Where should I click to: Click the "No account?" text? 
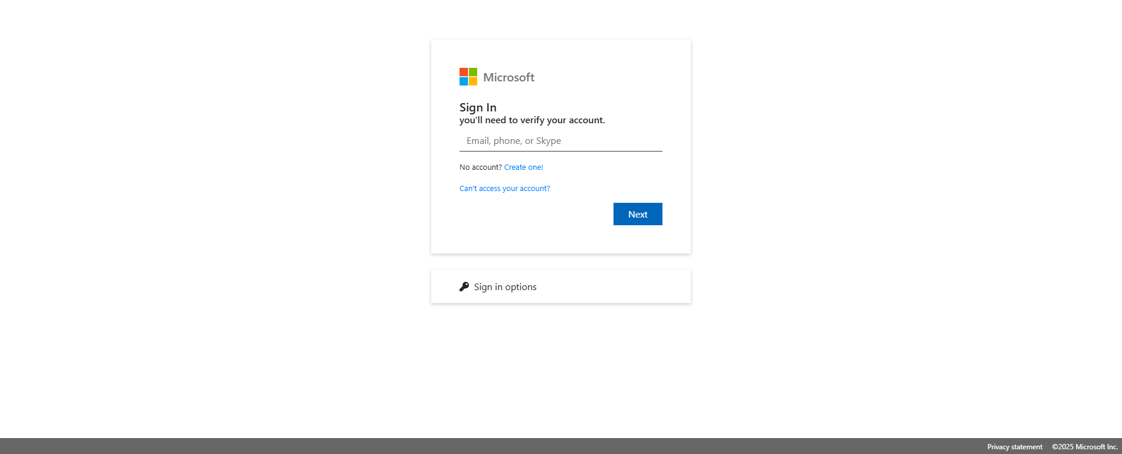pyautogui.click(x=481, y=167)
